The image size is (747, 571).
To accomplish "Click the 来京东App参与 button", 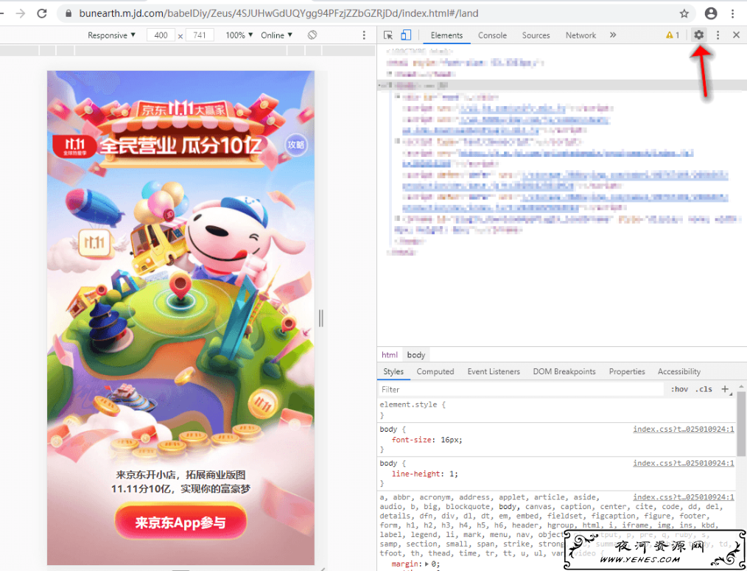I will pyautogui.click(x=180, y=523).
